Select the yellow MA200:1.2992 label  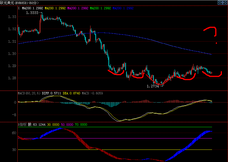pos(55,8)
